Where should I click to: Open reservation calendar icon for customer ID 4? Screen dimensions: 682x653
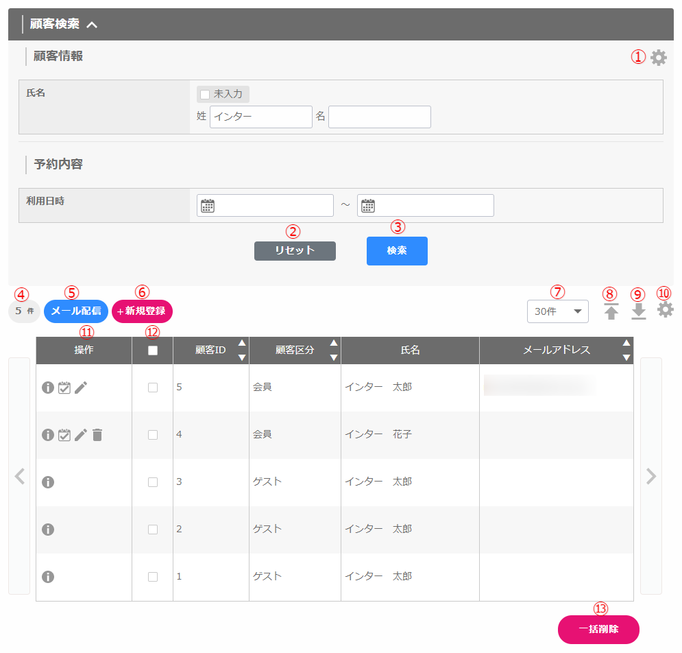[x=64, y=435]
